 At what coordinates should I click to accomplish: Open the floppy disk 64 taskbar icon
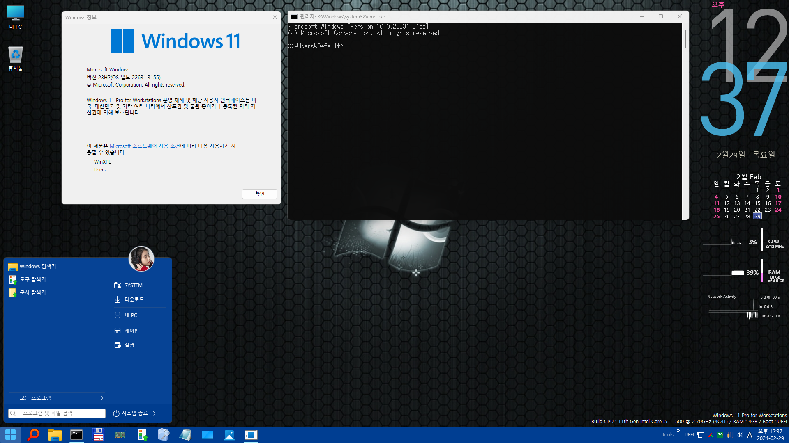tap(98, 435)
